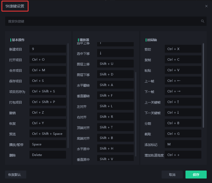The height and width of the screenshot is (183, 212).
Task: Click the search magnifier icon
Action: tap(202, 21)
